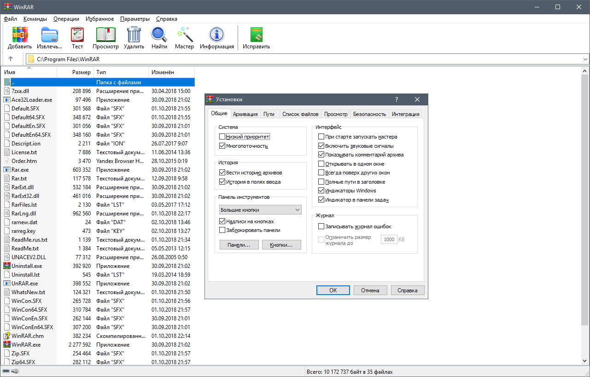
Task: Sort files by the Изменён column header
Action: tap(172, 72)
